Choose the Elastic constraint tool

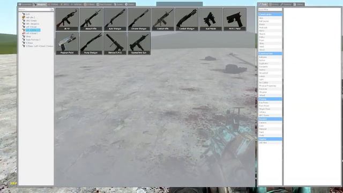coord(270,25)
